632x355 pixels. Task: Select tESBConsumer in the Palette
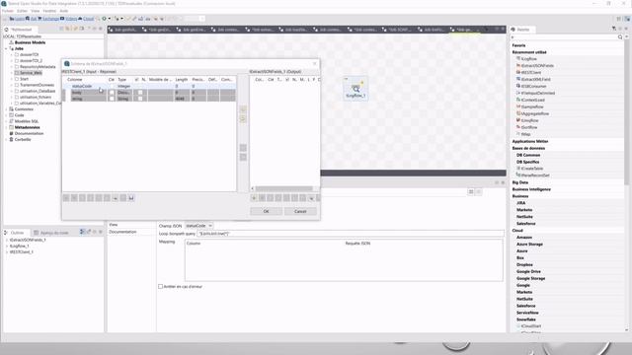[533, 86]
